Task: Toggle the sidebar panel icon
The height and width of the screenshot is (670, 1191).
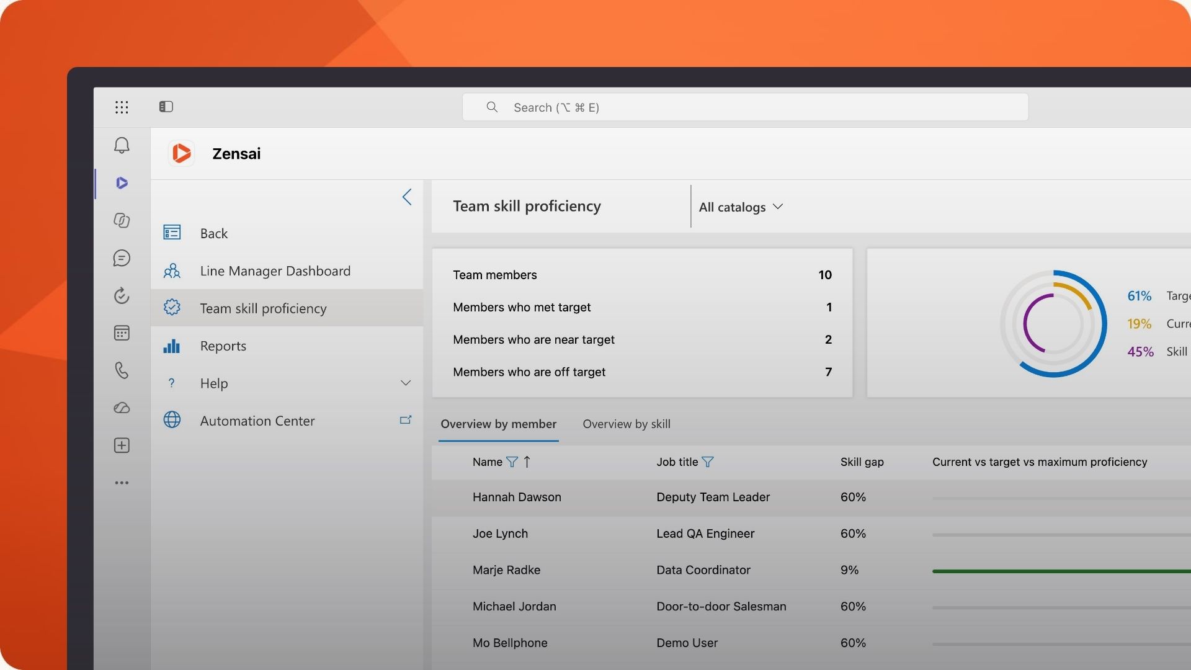Action: [166, 107]
